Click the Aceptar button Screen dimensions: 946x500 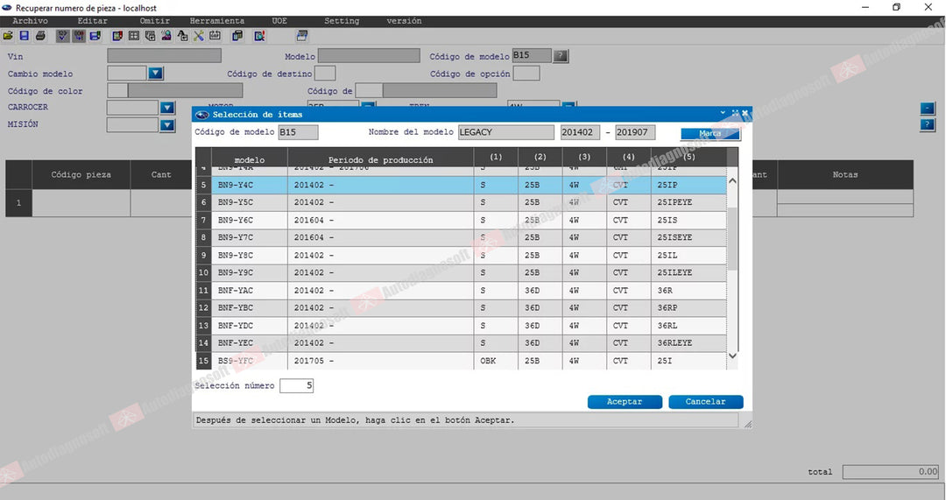click(x=625, y=402)
